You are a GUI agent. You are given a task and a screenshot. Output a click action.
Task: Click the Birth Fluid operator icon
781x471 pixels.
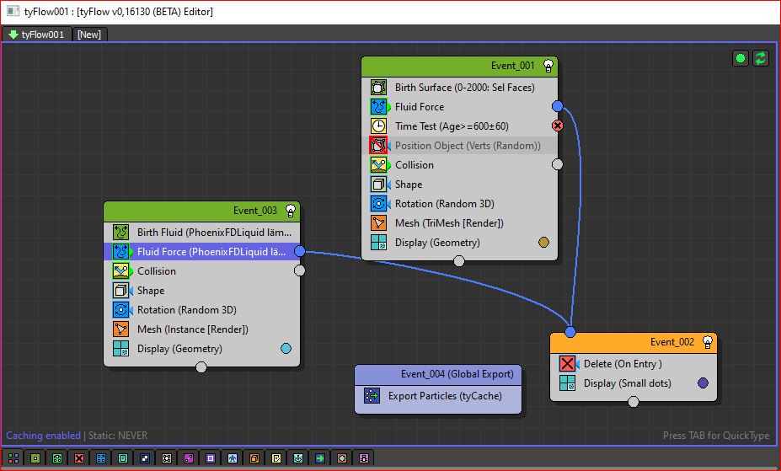120,232
